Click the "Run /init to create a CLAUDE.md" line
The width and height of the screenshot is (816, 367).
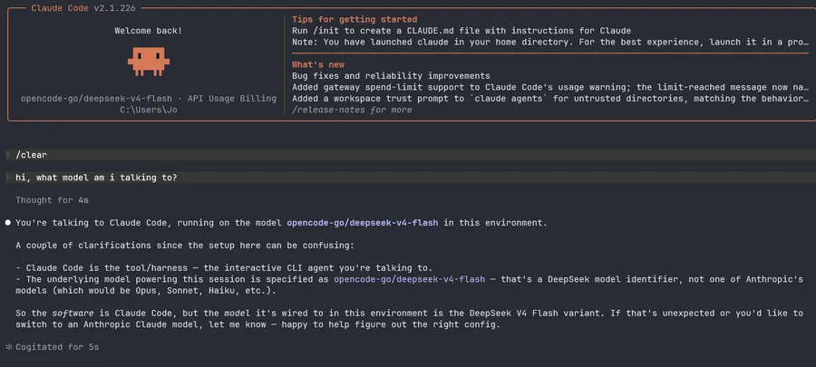point(461,31)
